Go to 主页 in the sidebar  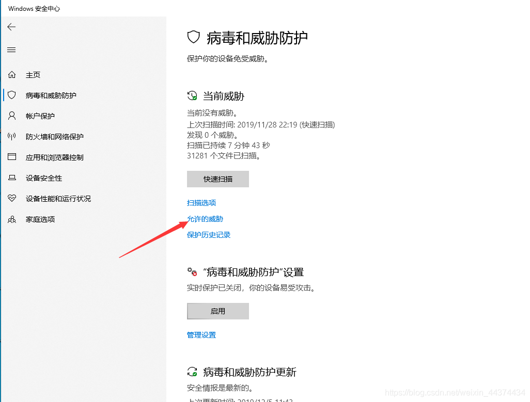[x=33, y=75]
